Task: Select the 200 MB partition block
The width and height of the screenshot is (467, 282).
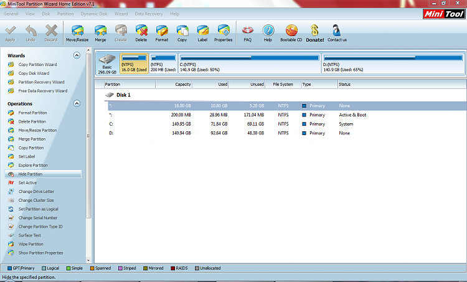Action: (163, 63)
